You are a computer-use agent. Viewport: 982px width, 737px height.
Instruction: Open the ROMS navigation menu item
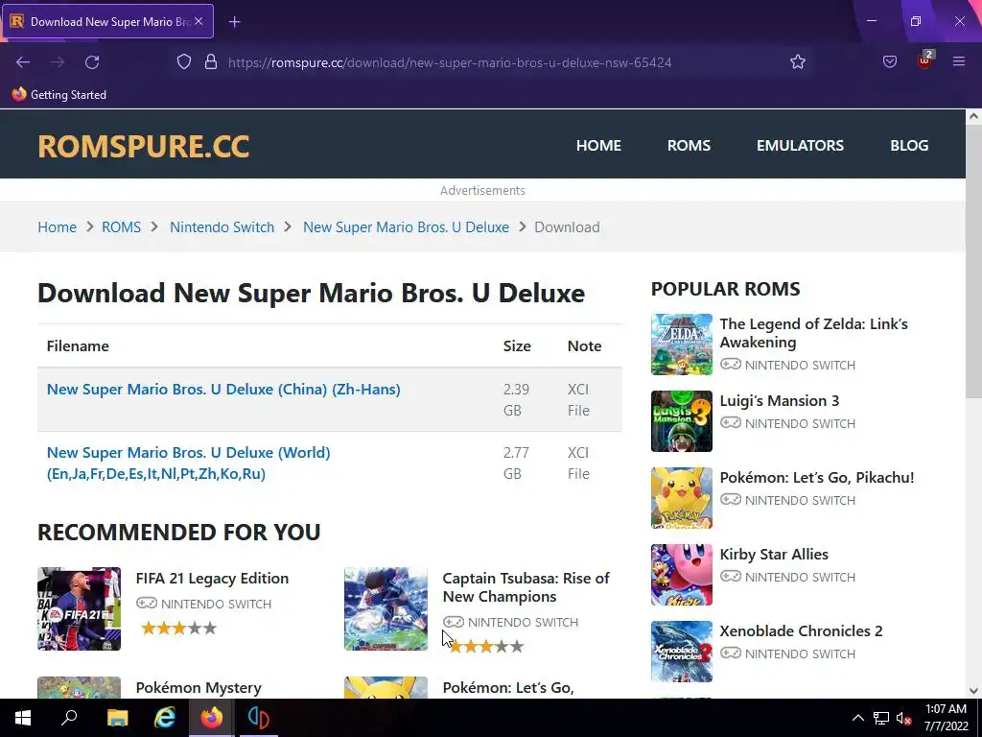[x=689, y=146]
